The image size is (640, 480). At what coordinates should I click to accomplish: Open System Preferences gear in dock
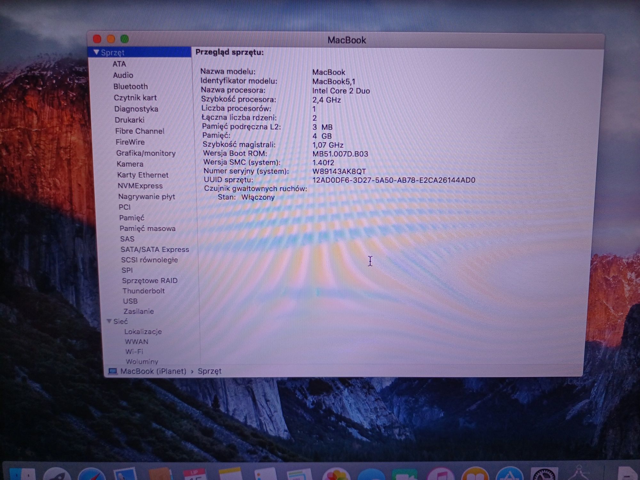pyautogui.click(x=544, y=474)
